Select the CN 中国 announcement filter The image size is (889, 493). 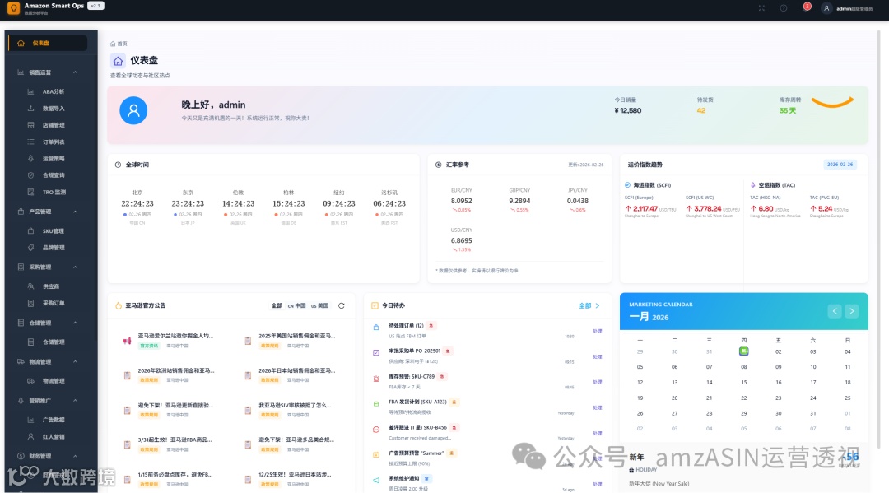[296, 305]
